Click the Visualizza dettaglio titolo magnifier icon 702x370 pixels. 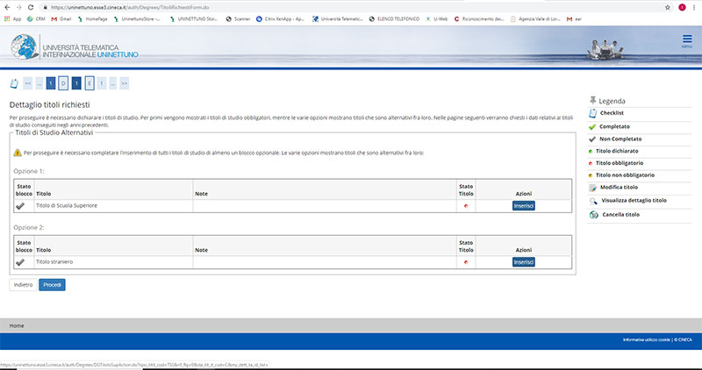[594, 201]
